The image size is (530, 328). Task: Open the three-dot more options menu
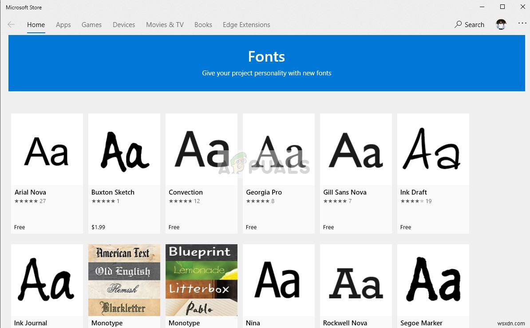(522, 23)
